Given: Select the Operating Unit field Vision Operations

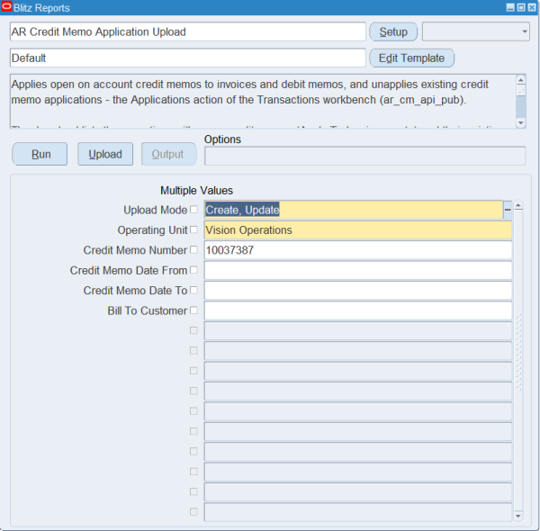Looking at the screenshot, I should coord(358,230).
